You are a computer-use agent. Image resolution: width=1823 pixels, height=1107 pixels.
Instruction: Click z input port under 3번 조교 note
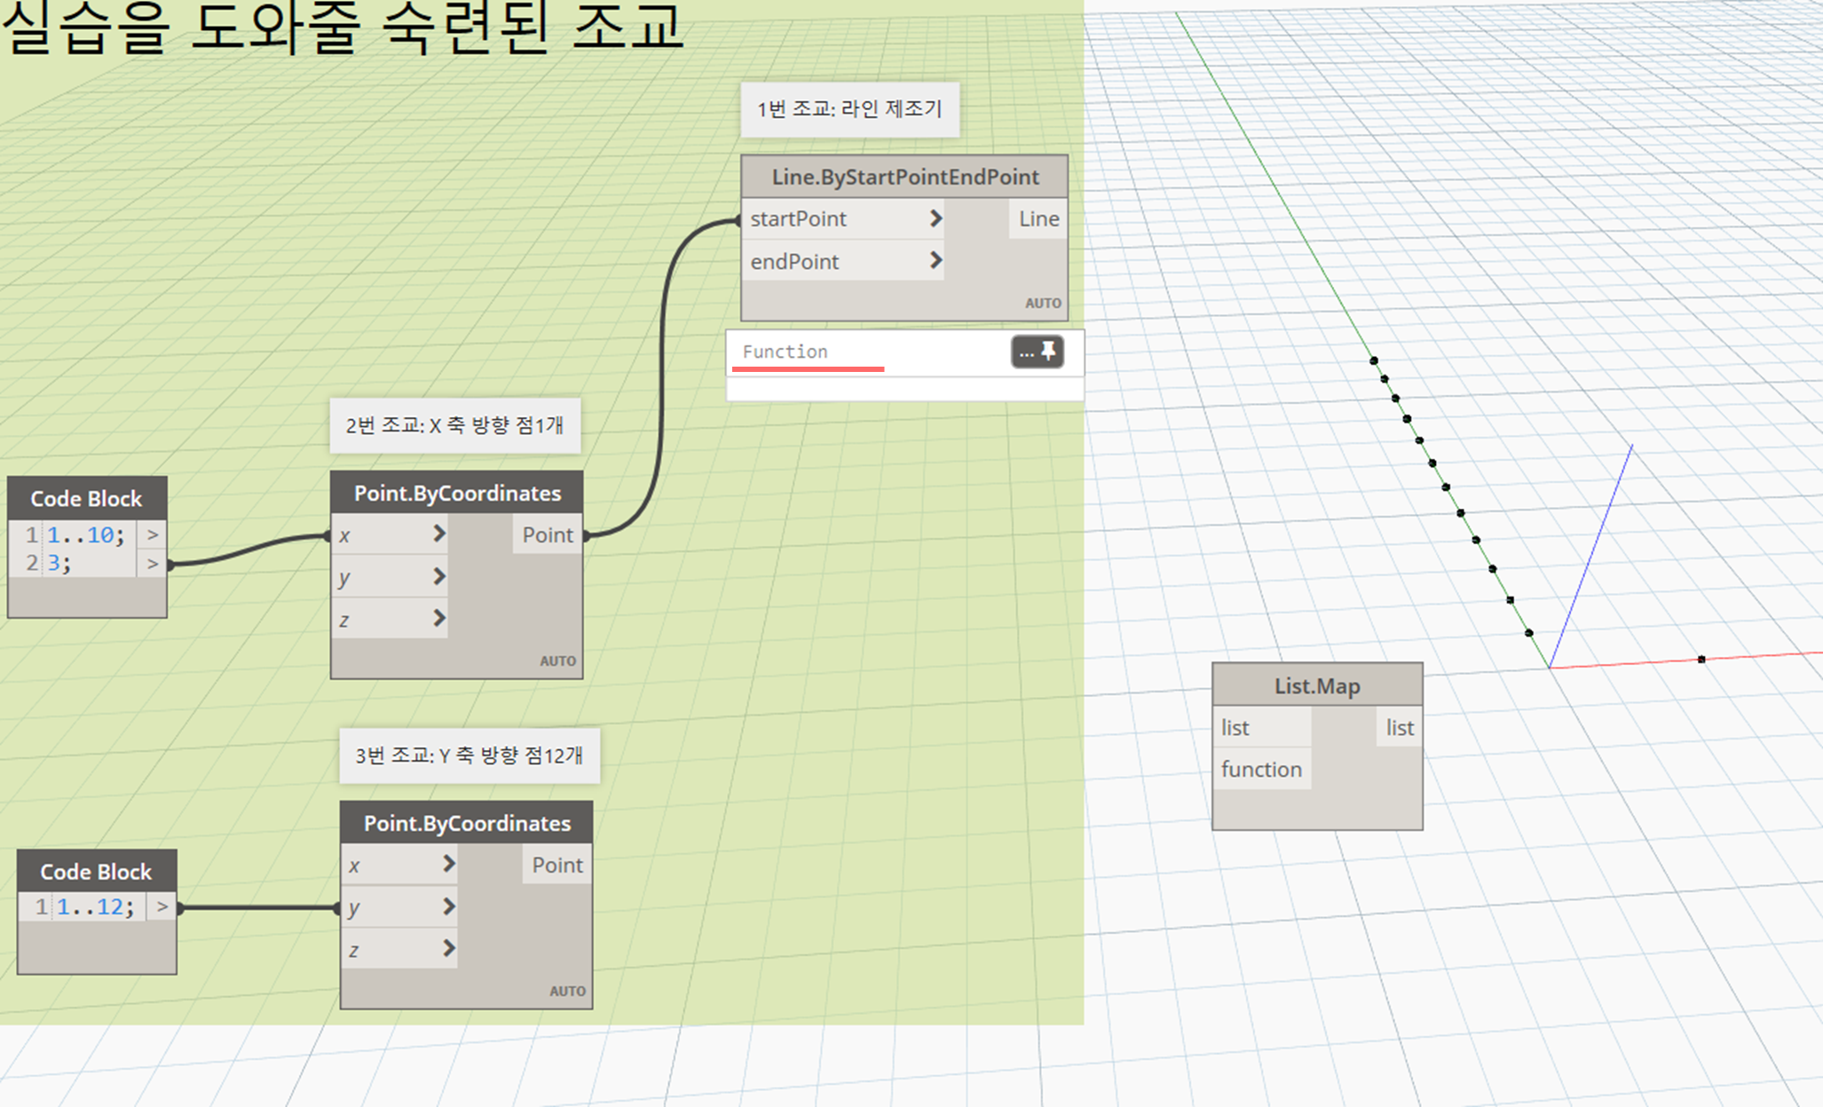click(x=399, y=950)
